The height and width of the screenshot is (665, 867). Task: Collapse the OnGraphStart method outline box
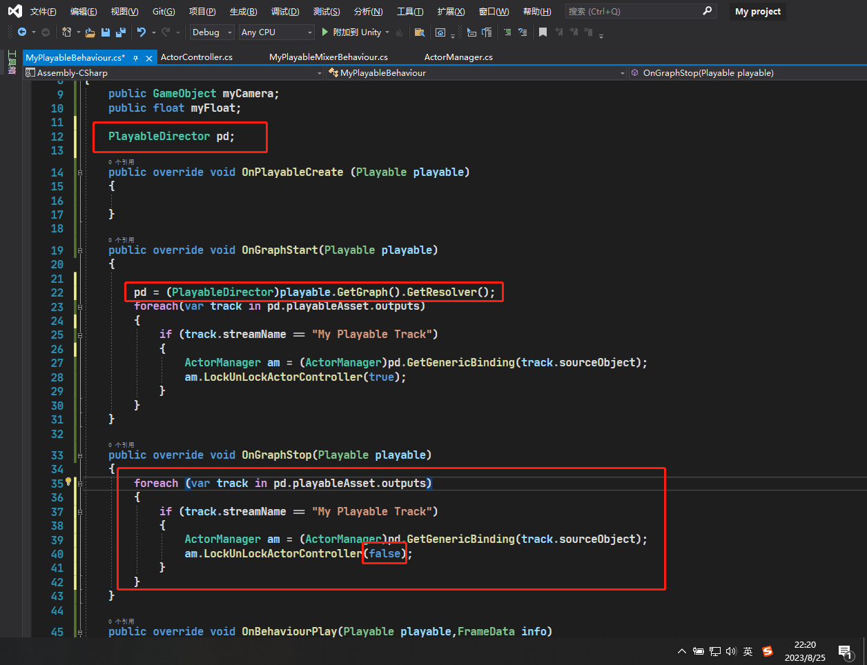click(80, 250)
